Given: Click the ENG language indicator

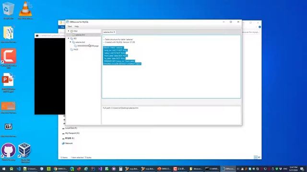Looking at the screenshot, I should click(285, 169).
